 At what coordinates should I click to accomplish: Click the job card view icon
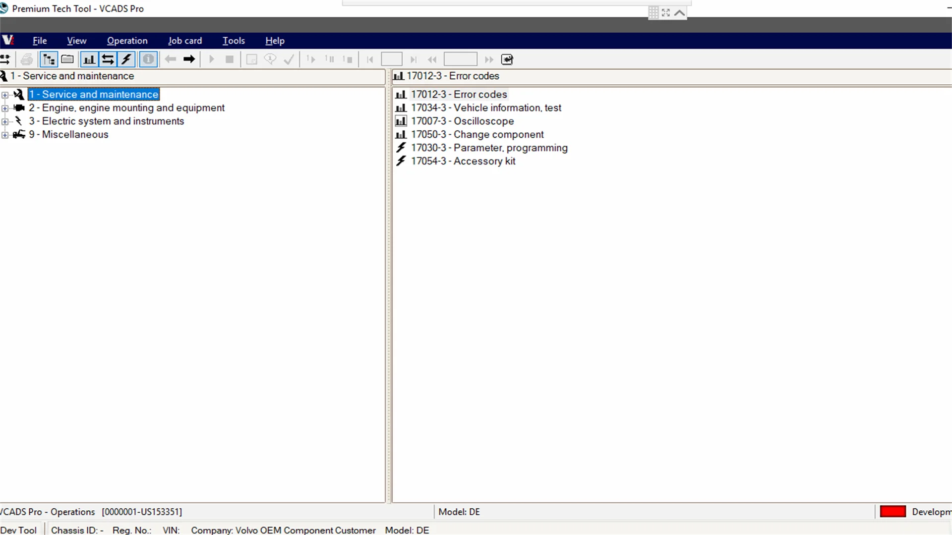(67, 59)
